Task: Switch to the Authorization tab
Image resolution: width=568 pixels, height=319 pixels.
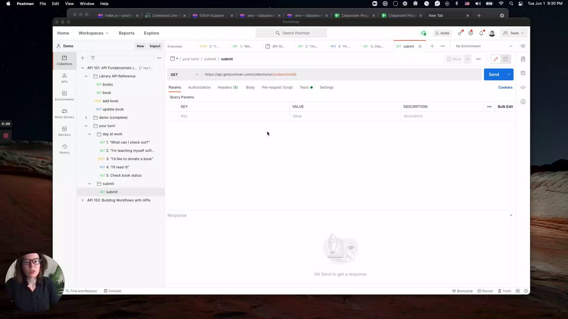Action: pos(199,87)
